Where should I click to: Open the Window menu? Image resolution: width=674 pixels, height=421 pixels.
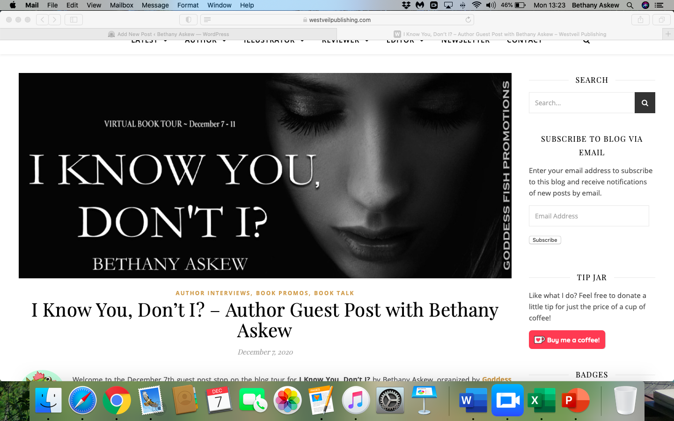[219, 5]
